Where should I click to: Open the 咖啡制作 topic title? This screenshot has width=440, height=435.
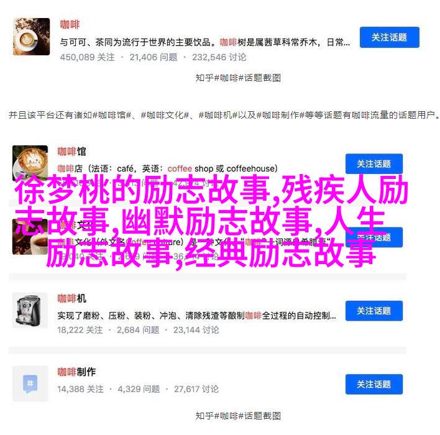76,372
